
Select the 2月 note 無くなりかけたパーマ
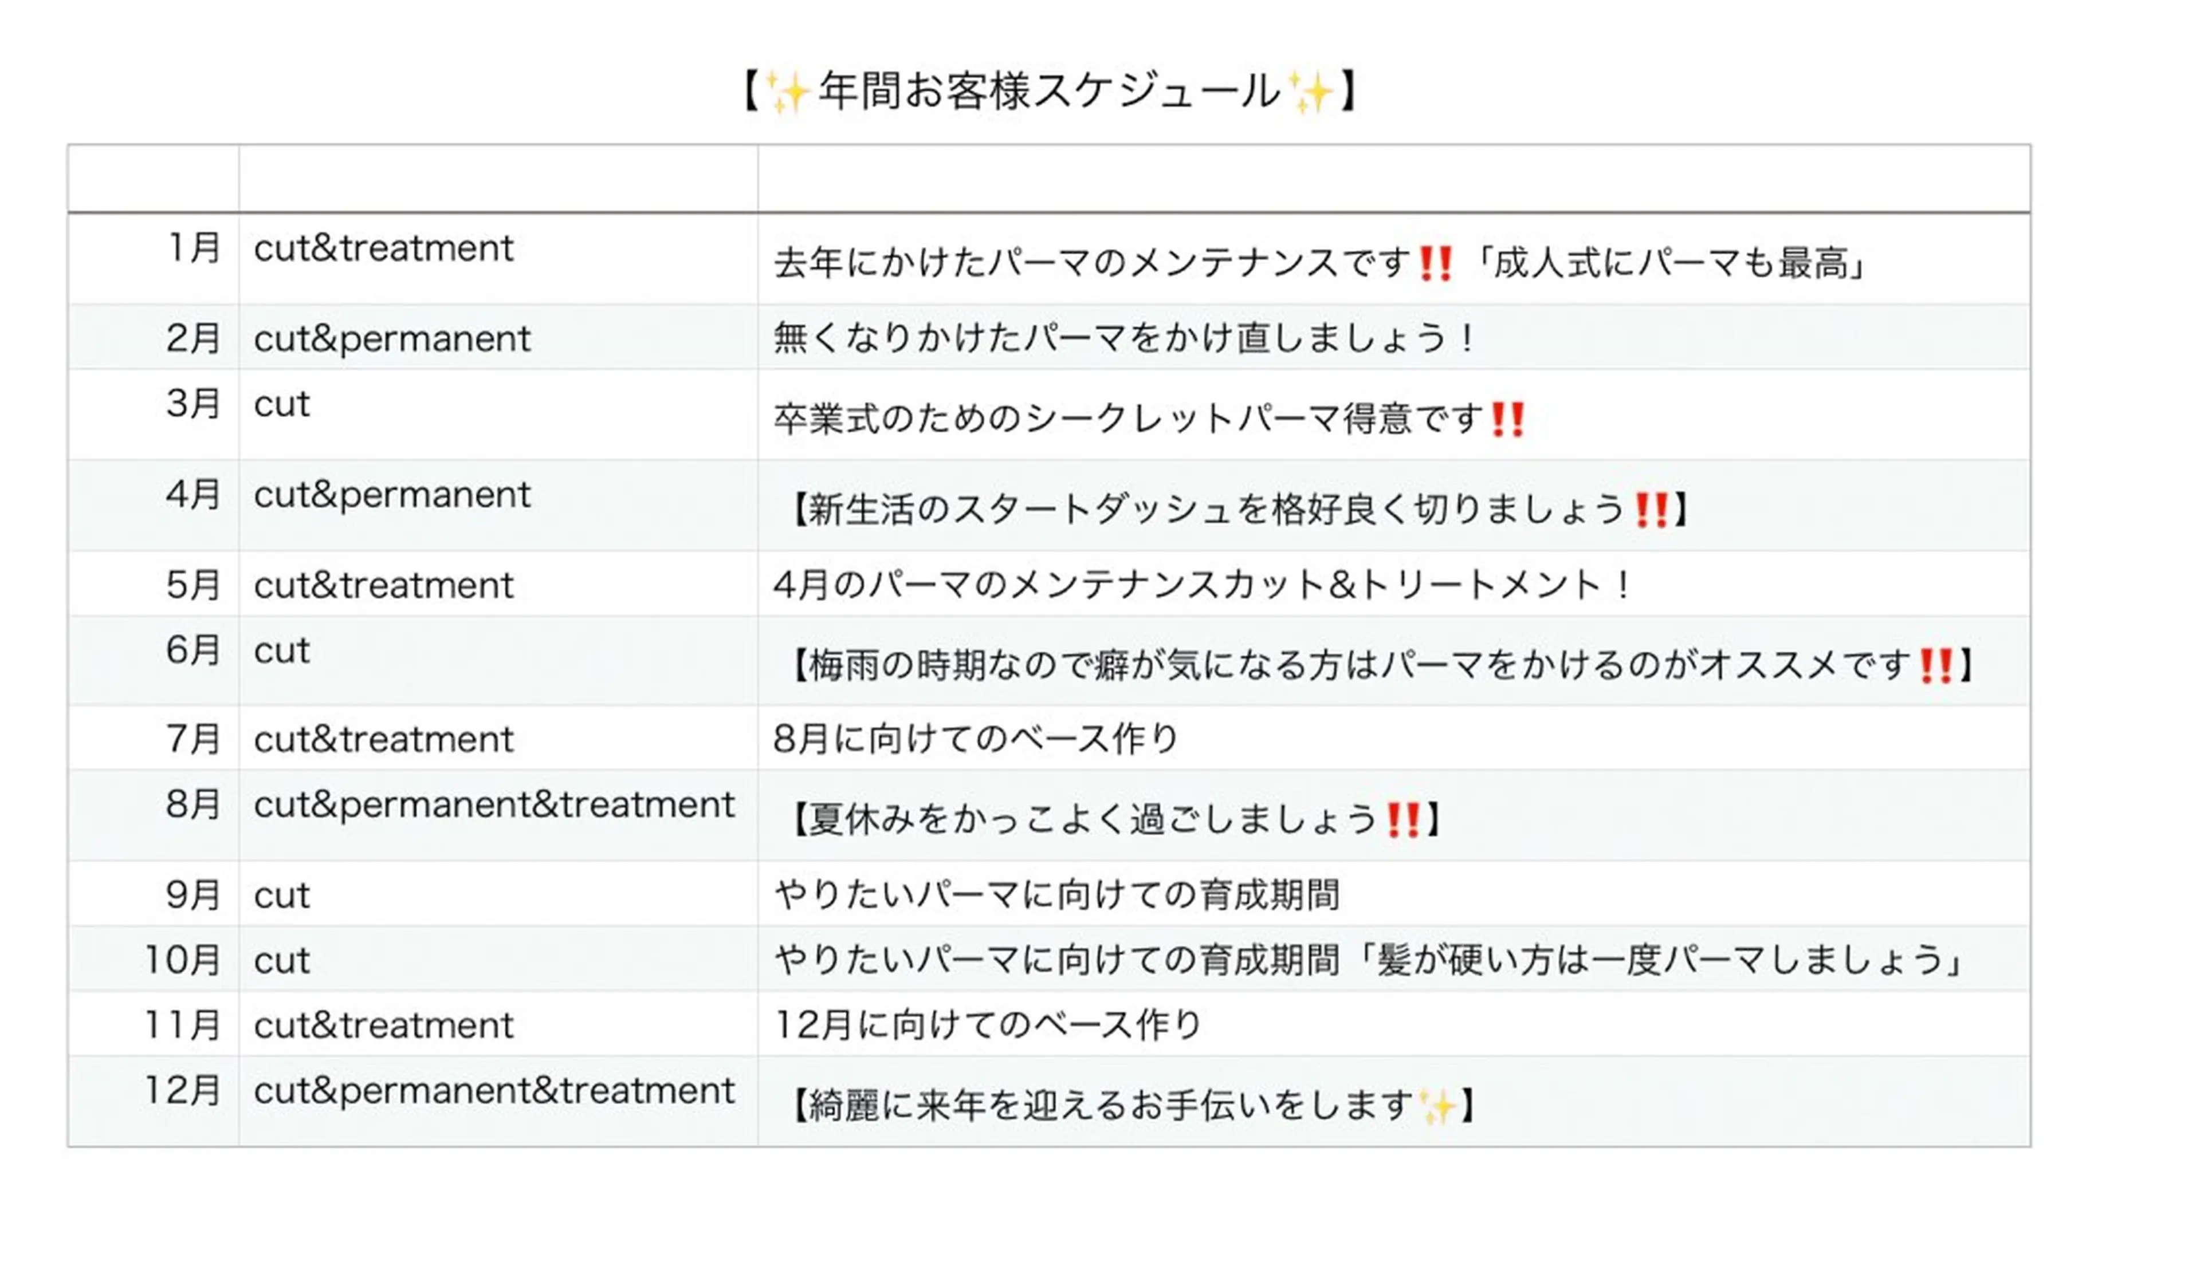[1122, 338]
